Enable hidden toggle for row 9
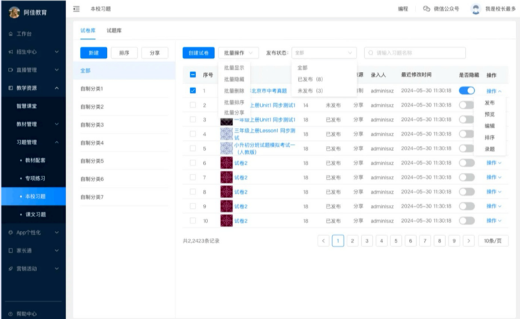 tap(467, 206)
